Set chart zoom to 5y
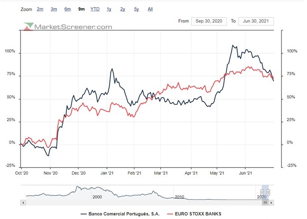Image resolution: width=307 pixels, height=219 pixels. tap(136, 9)
